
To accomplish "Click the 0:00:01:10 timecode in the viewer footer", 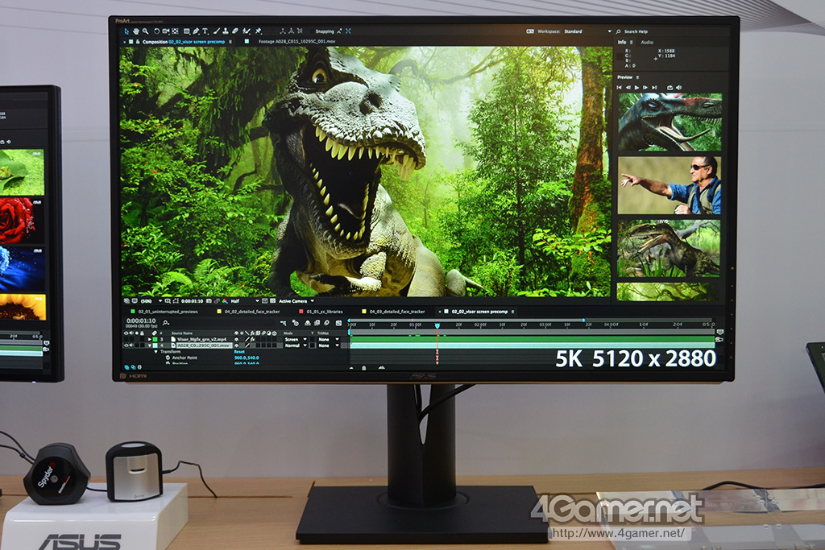I will click(192, 301).
